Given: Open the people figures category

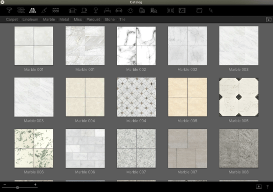Looking at the screenshot, I should click(x=142, y=11).
